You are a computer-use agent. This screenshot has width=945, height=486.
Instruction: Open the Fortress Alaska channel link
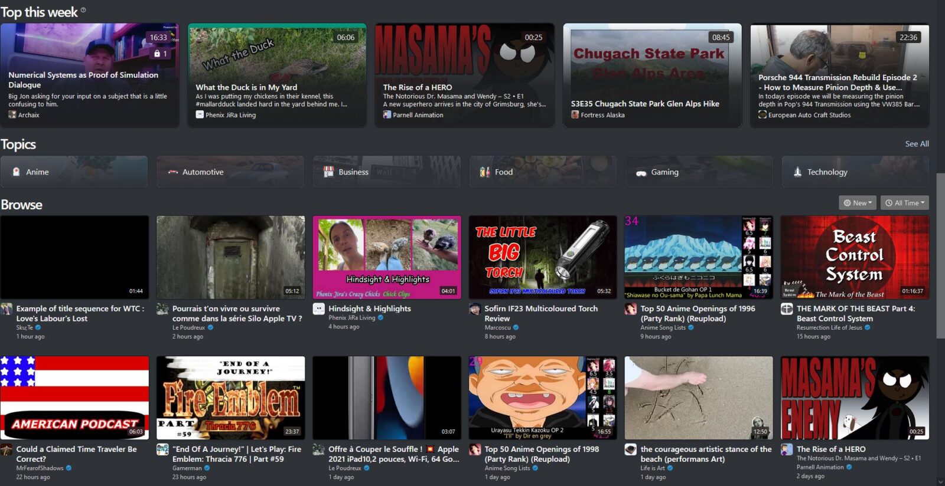602,115
